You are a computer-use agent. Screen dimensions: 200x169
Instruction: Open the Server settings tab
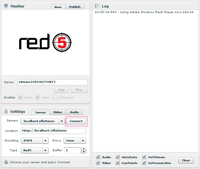point(41,112)
